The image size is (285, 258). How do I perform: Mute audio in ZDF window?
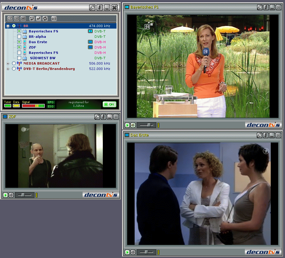pyautogui.click(x=11, y=195)
